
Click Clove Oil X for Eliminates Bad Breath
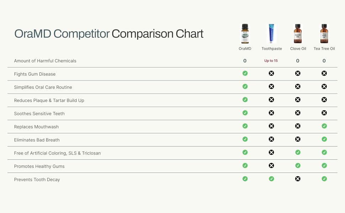click(x=298, y=139)
